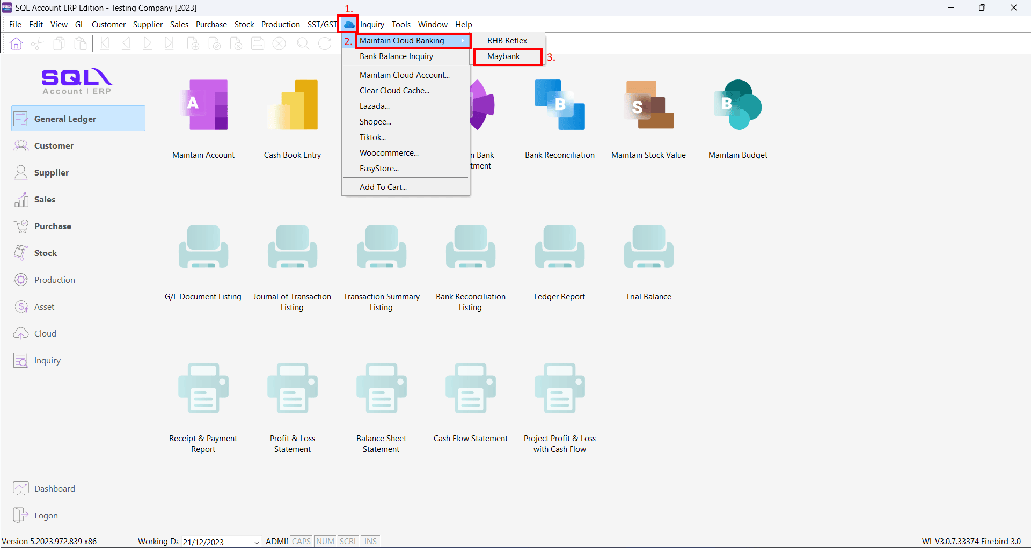Click the Home toolbar icon
This screenshot has width=1031, height=548.
click(16, 43)
